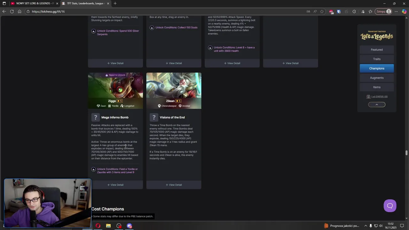The width and height of the screenshot is (409, 230).
Task: Click the Longshot trait on Ziggs
Action: point(127,106)
